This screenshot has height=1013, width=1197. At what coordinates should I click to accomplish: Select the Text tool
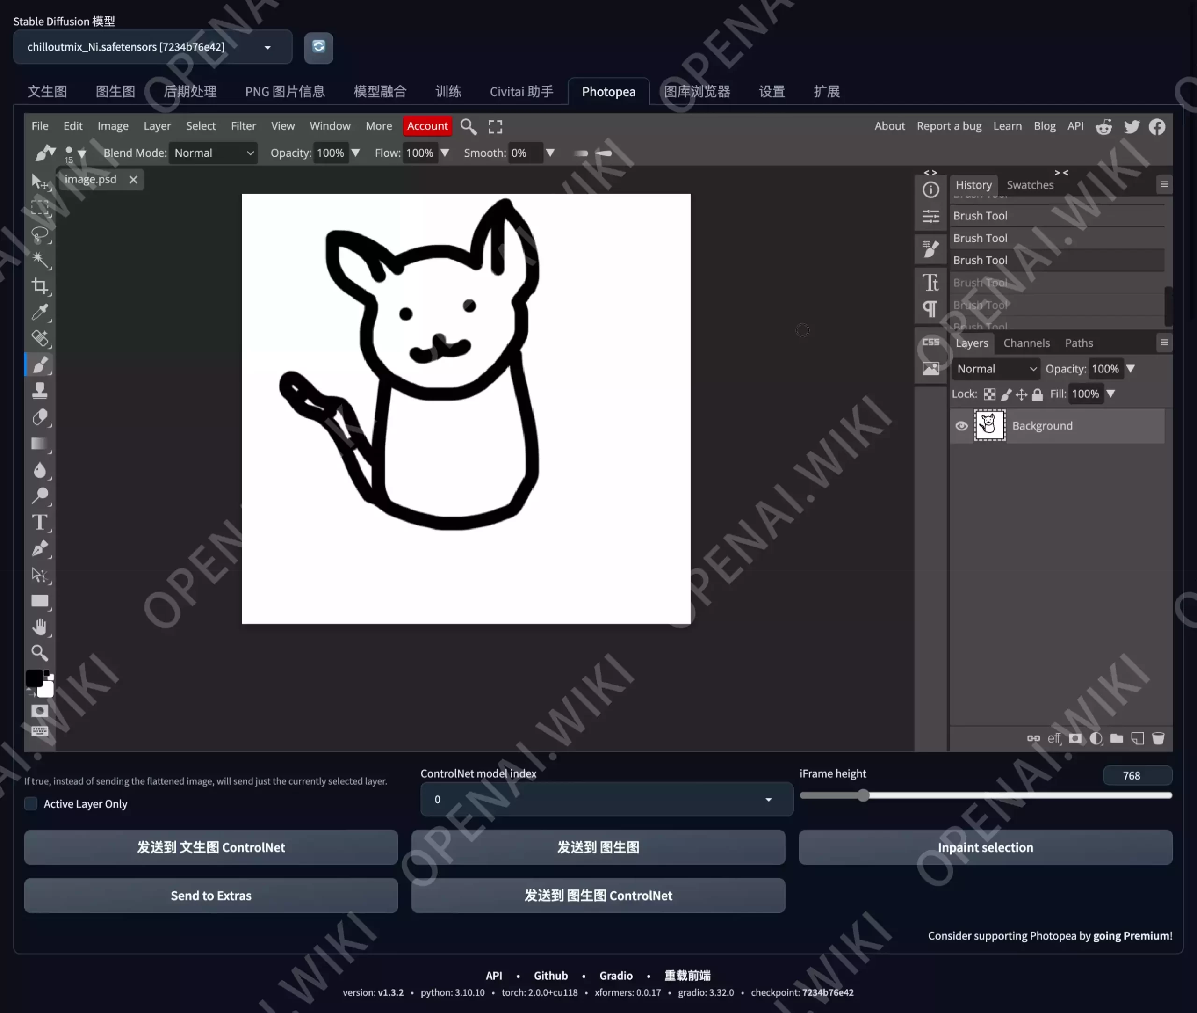tap(40, 522)
